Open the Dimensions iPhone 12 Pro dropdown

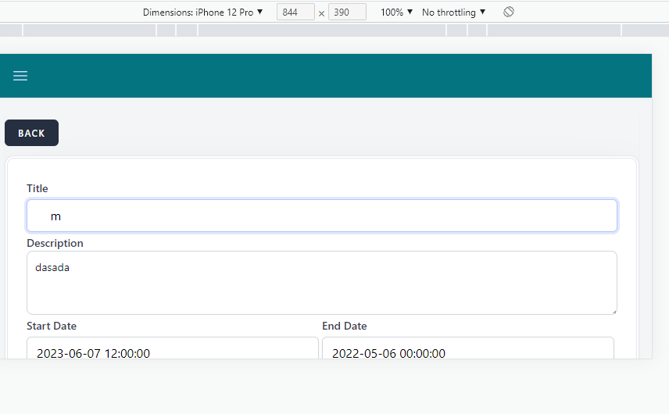pos(202,12)
